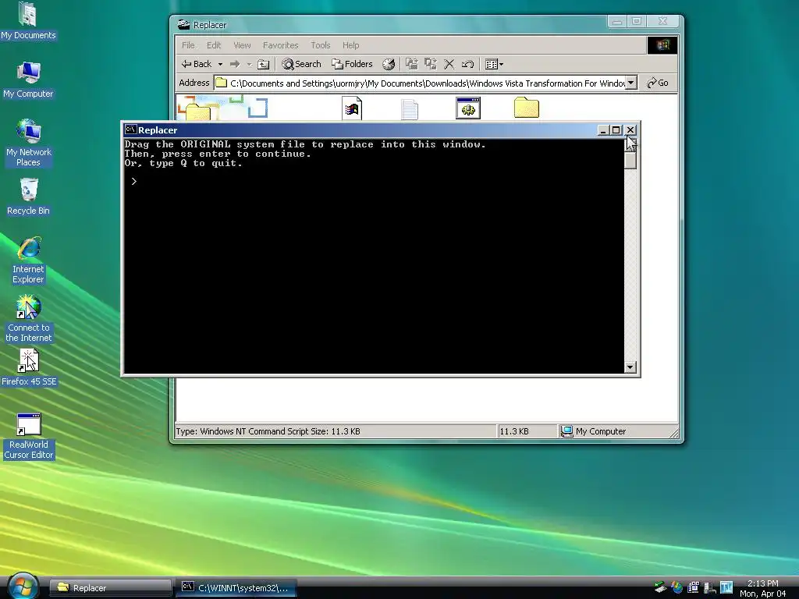The width and height of the screenshot is (799, 599).
Task: Switch to C:\WINNT\system32 taskbar button
Action: (x=236, y=588)
